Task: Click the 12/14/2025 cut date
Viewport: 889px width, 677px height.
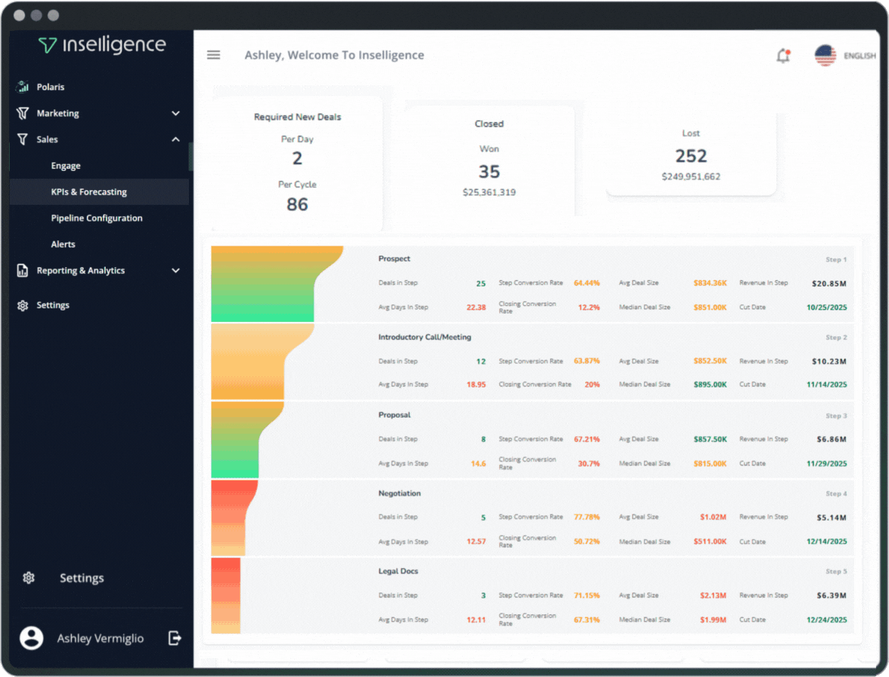Action: tap(827, 542)
